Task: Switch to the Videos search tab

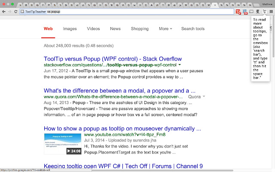Action: pyautogui.click(x=93, y=29)
